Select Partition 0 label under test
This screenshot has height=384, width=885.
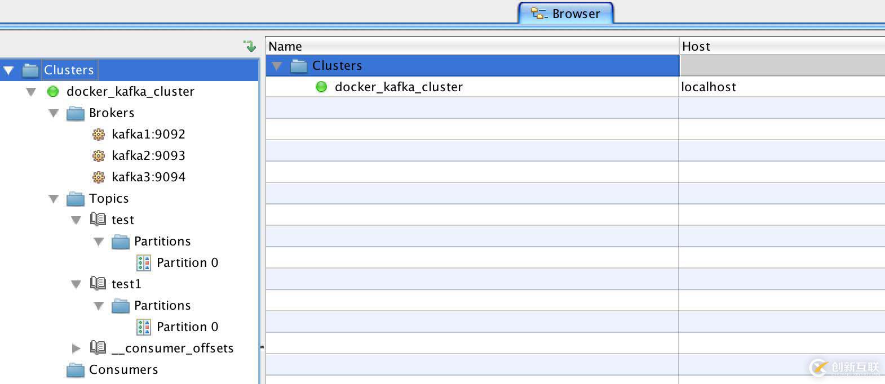point(187,262)
